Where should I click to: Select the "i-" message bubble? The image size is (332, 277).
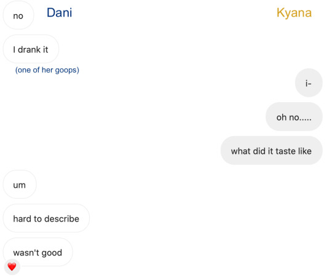coord(309,82)
